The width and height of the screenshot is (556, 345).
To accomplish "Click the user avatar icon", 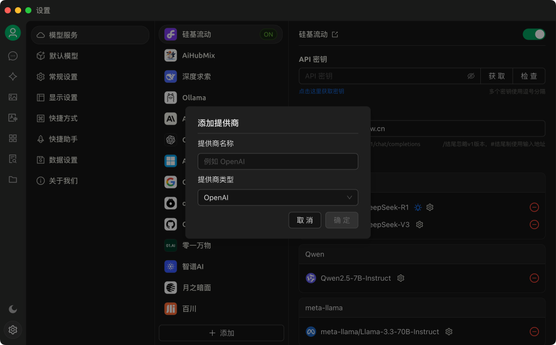I will pyautogui.click(x=13, y=32).
